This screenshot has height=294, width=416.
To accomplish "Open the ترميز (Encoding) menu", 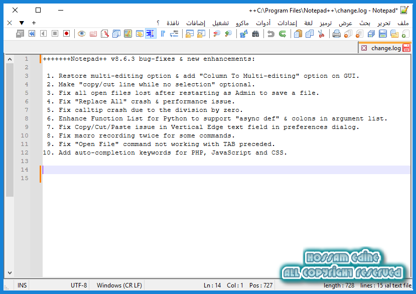I will (326, 23).
